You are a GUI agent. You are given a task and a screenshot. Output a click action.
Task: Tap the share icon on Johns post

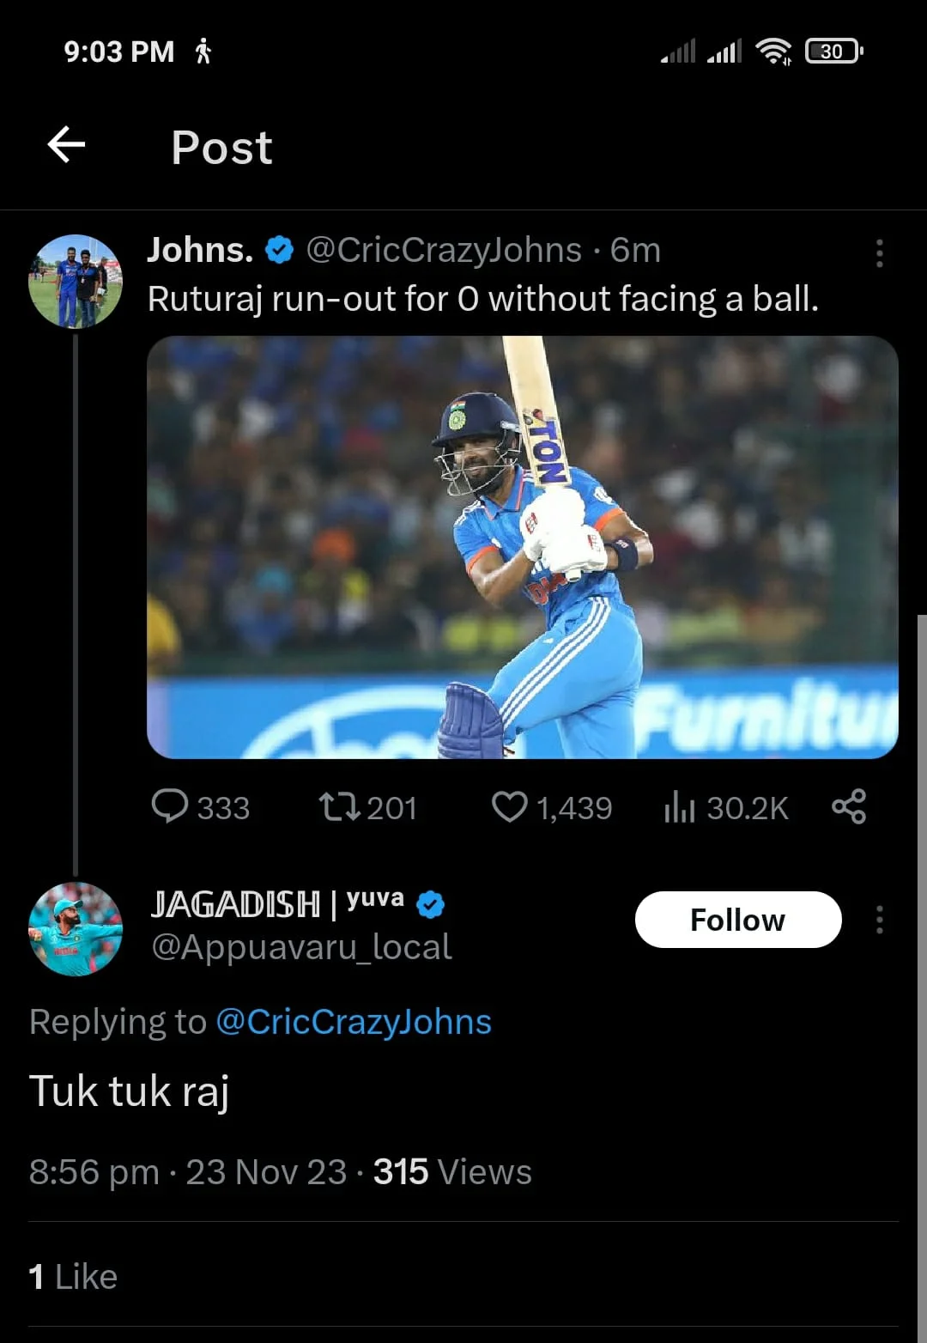848,806
